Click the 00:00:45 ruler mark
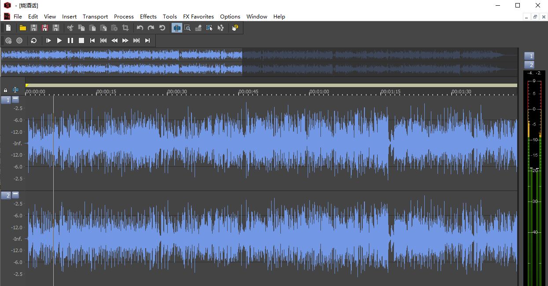This screenshot has height=286, width=548. [248, 92]
